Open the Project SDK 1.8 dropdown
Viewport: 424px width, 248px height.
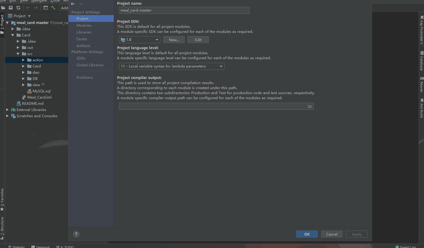point(140,40)
